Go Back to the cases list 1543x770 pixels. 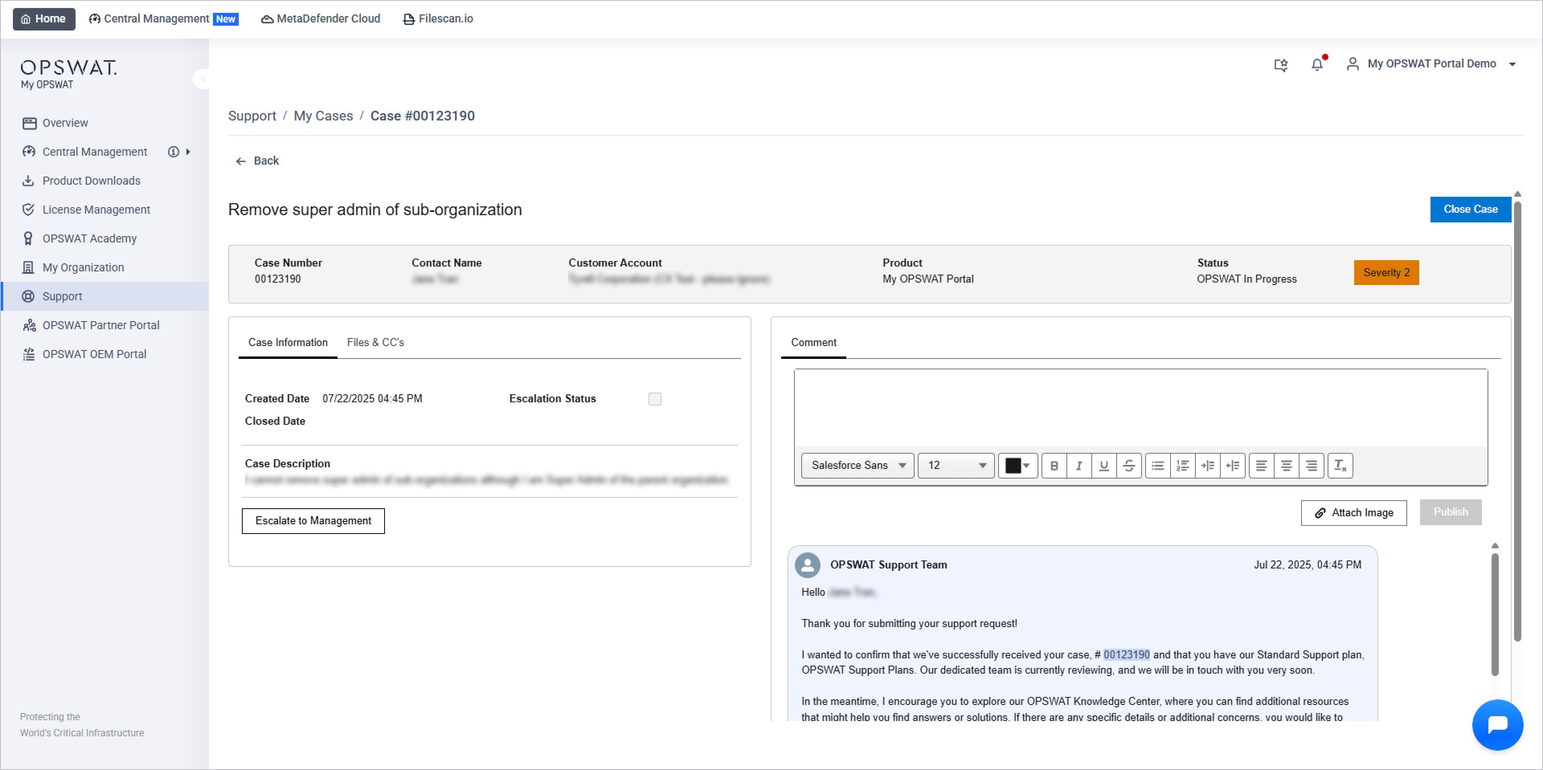(258, 161)
